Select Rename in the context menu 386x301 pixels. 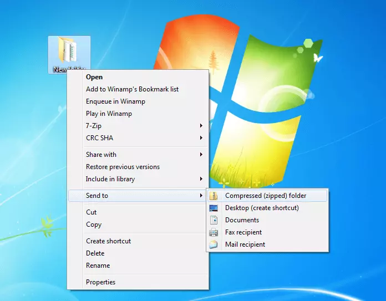(138, 266)
